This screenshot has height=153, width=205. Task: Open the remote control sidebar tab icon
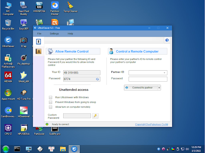[39, 42]
